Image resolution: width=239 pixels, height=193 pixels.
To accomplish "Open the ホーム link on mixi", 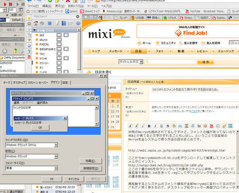I will [x=144, y=43].
